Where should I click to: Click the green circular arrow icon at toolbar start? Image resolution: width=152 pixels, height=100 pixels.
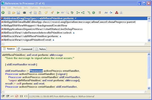click(3, 12)
